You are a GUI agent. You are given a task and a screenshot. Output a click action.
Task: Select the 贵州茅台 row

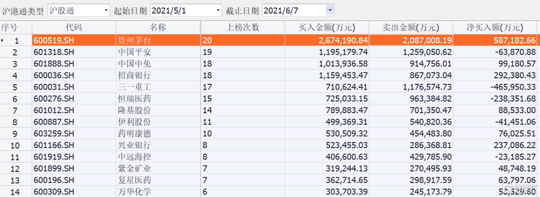click(x=270, y=40)
